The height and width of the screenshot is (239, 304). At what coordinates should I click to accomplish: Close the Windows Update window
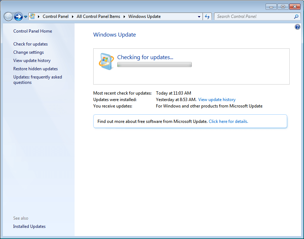(295, 7)
